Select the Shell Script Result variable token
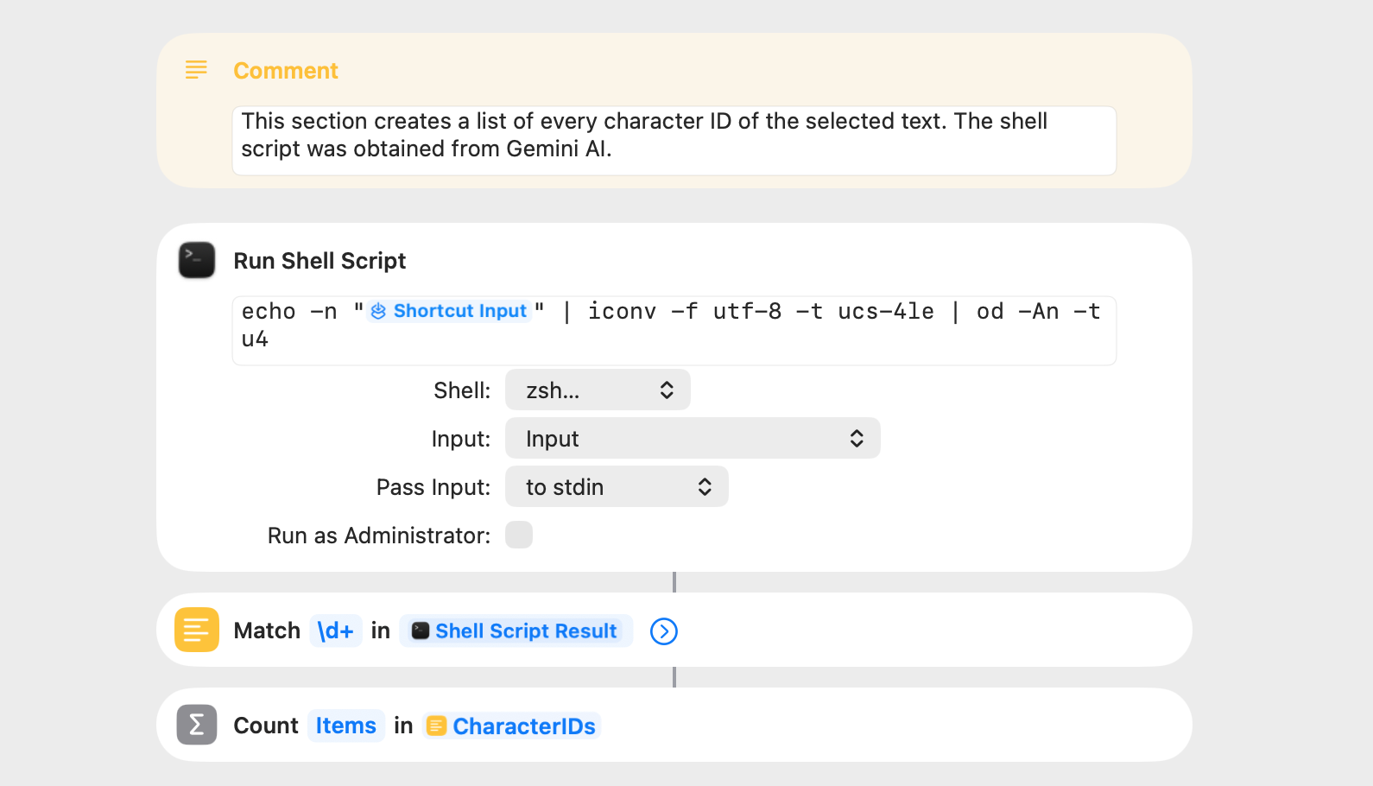 click(516, 631)
